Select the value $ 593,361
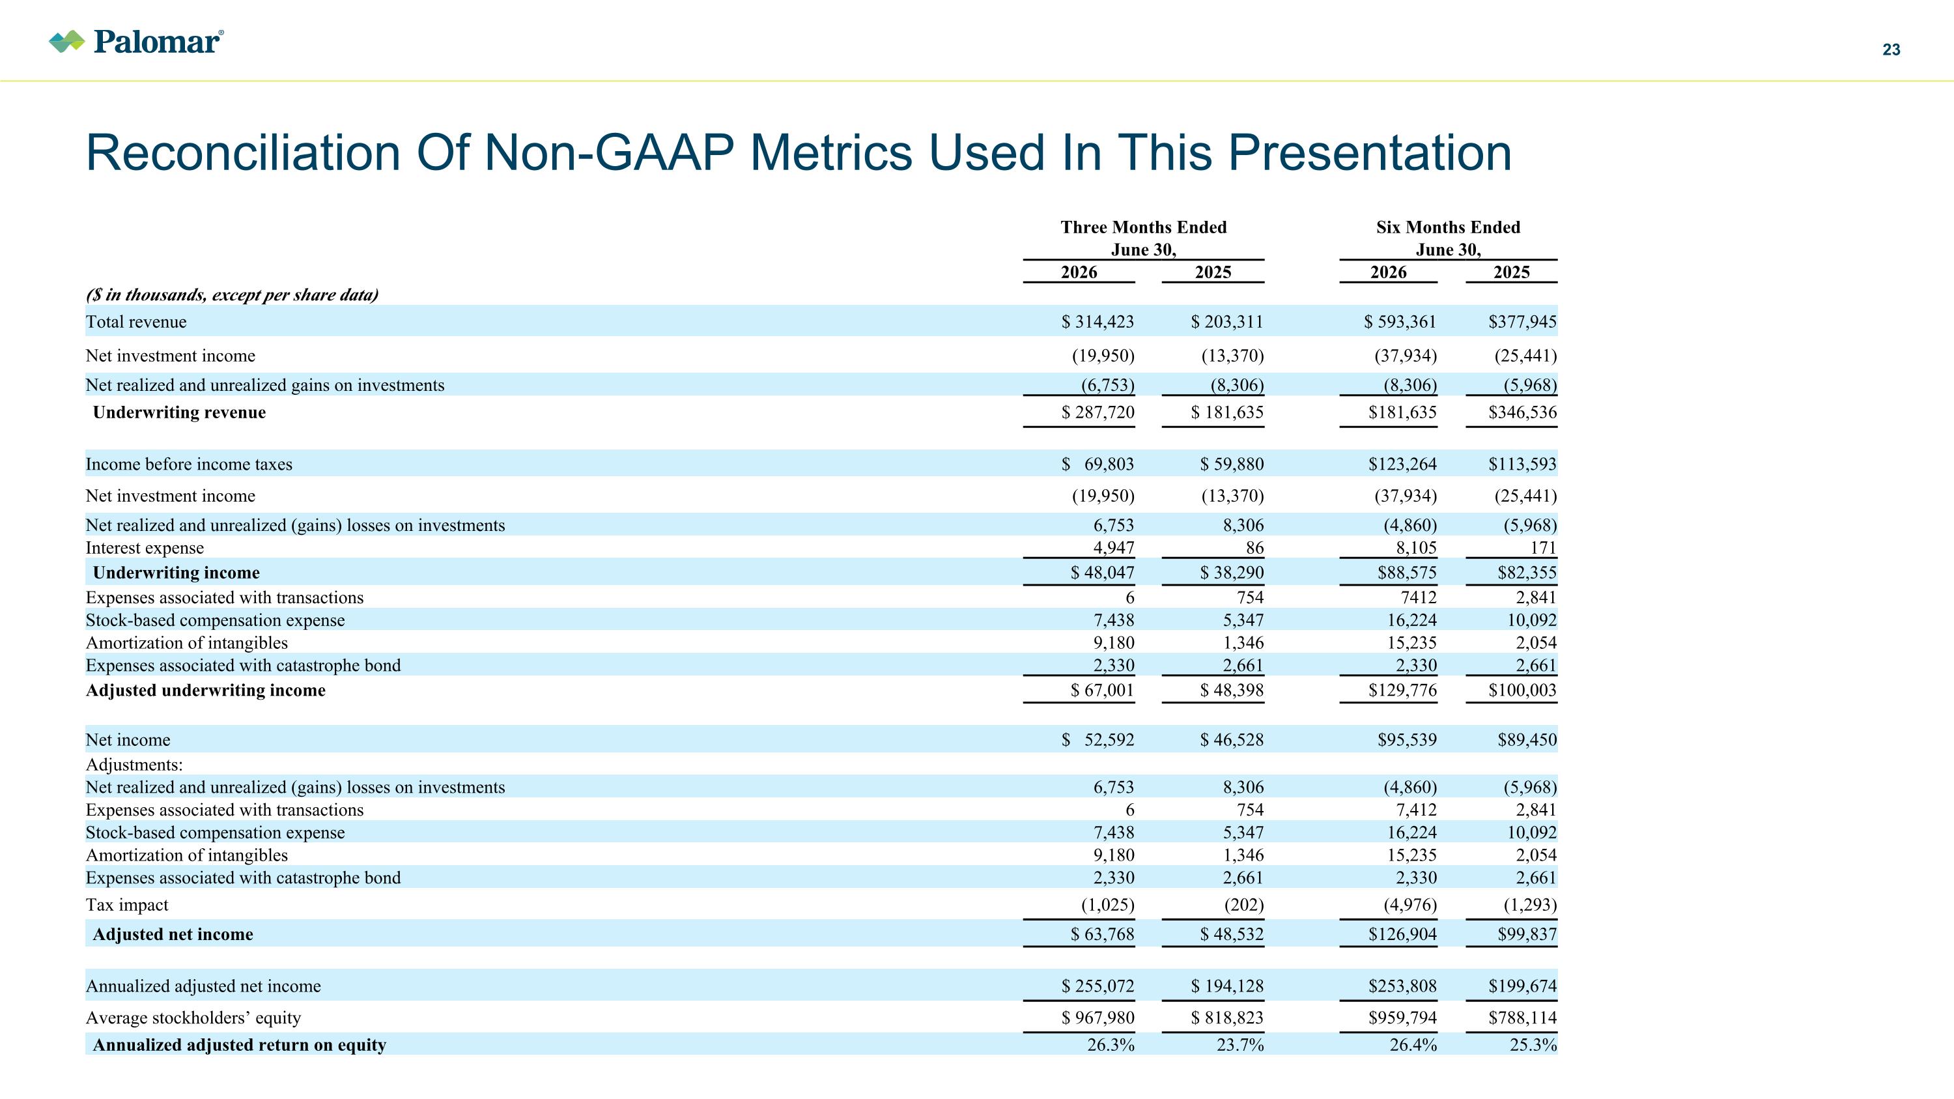The image size is (1954, 1099). click(1400, 322)
